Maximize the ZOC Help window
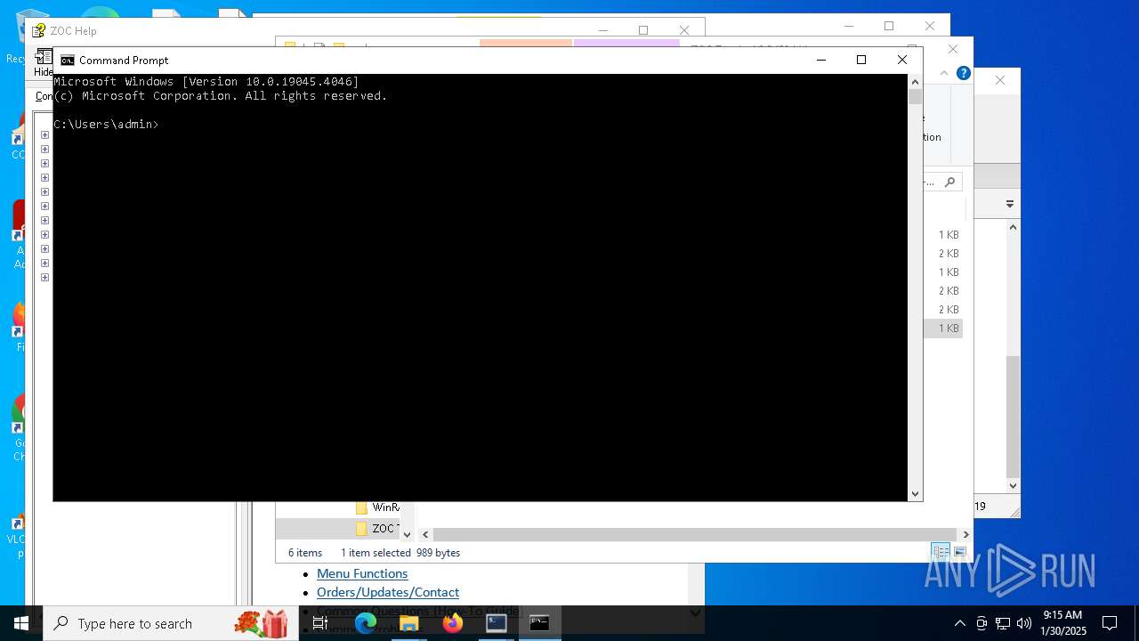The width and height of the screenshot is (1139, 641). 643,30
